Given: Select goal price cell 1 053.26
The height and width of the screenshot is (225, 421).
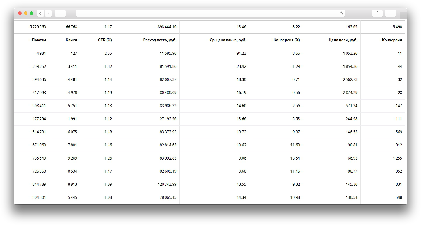Looking at the screenshot, I should [350, 53].
